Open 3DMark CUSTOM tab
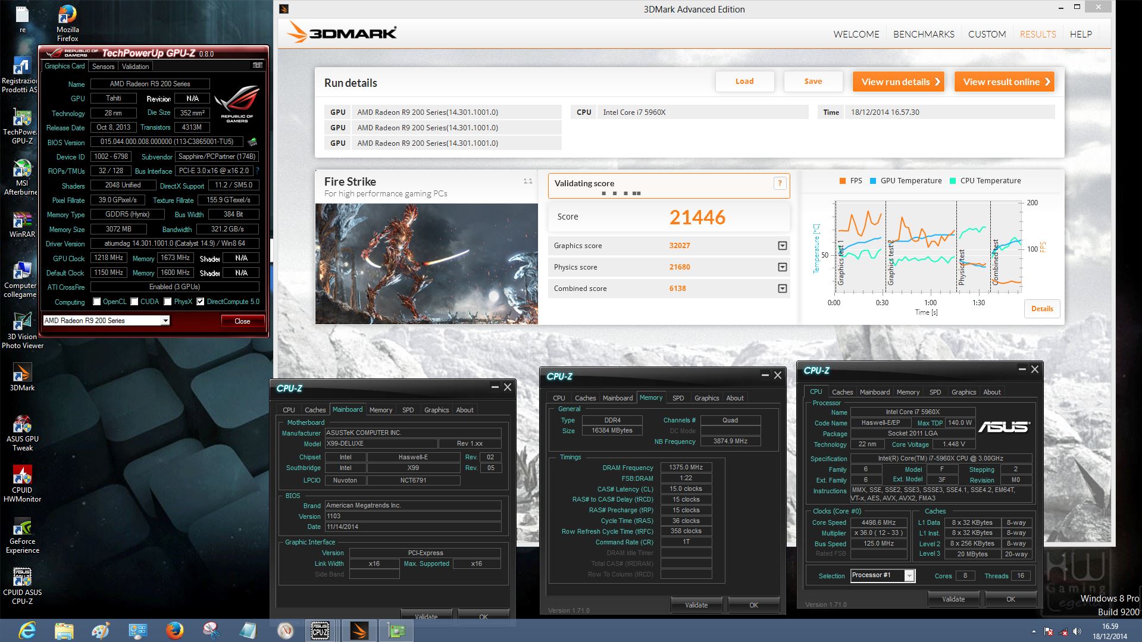 click(987, 35)
